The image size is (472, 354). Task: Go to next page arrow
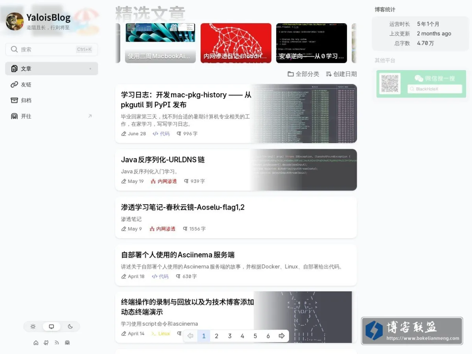[282, 336]
